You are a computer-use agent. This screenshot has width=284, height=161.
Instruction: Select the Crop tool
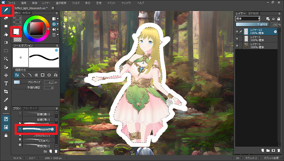pyautogui.click(x=6, y=92)
